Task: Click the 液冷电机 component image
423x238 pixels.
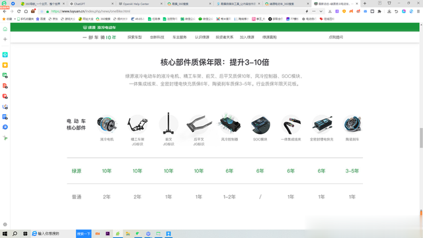Action: coord(107,125)
